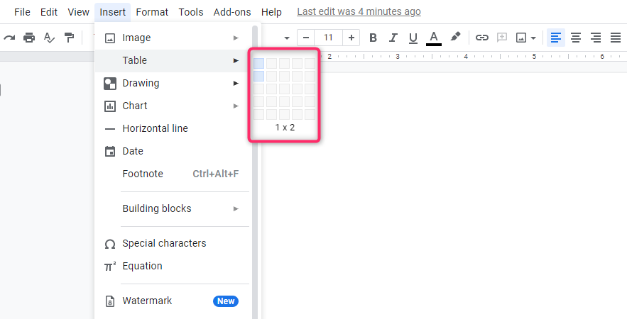Viewport: 627px width, 319px height.
Task: Select center align icon
Action: [576, 38]
